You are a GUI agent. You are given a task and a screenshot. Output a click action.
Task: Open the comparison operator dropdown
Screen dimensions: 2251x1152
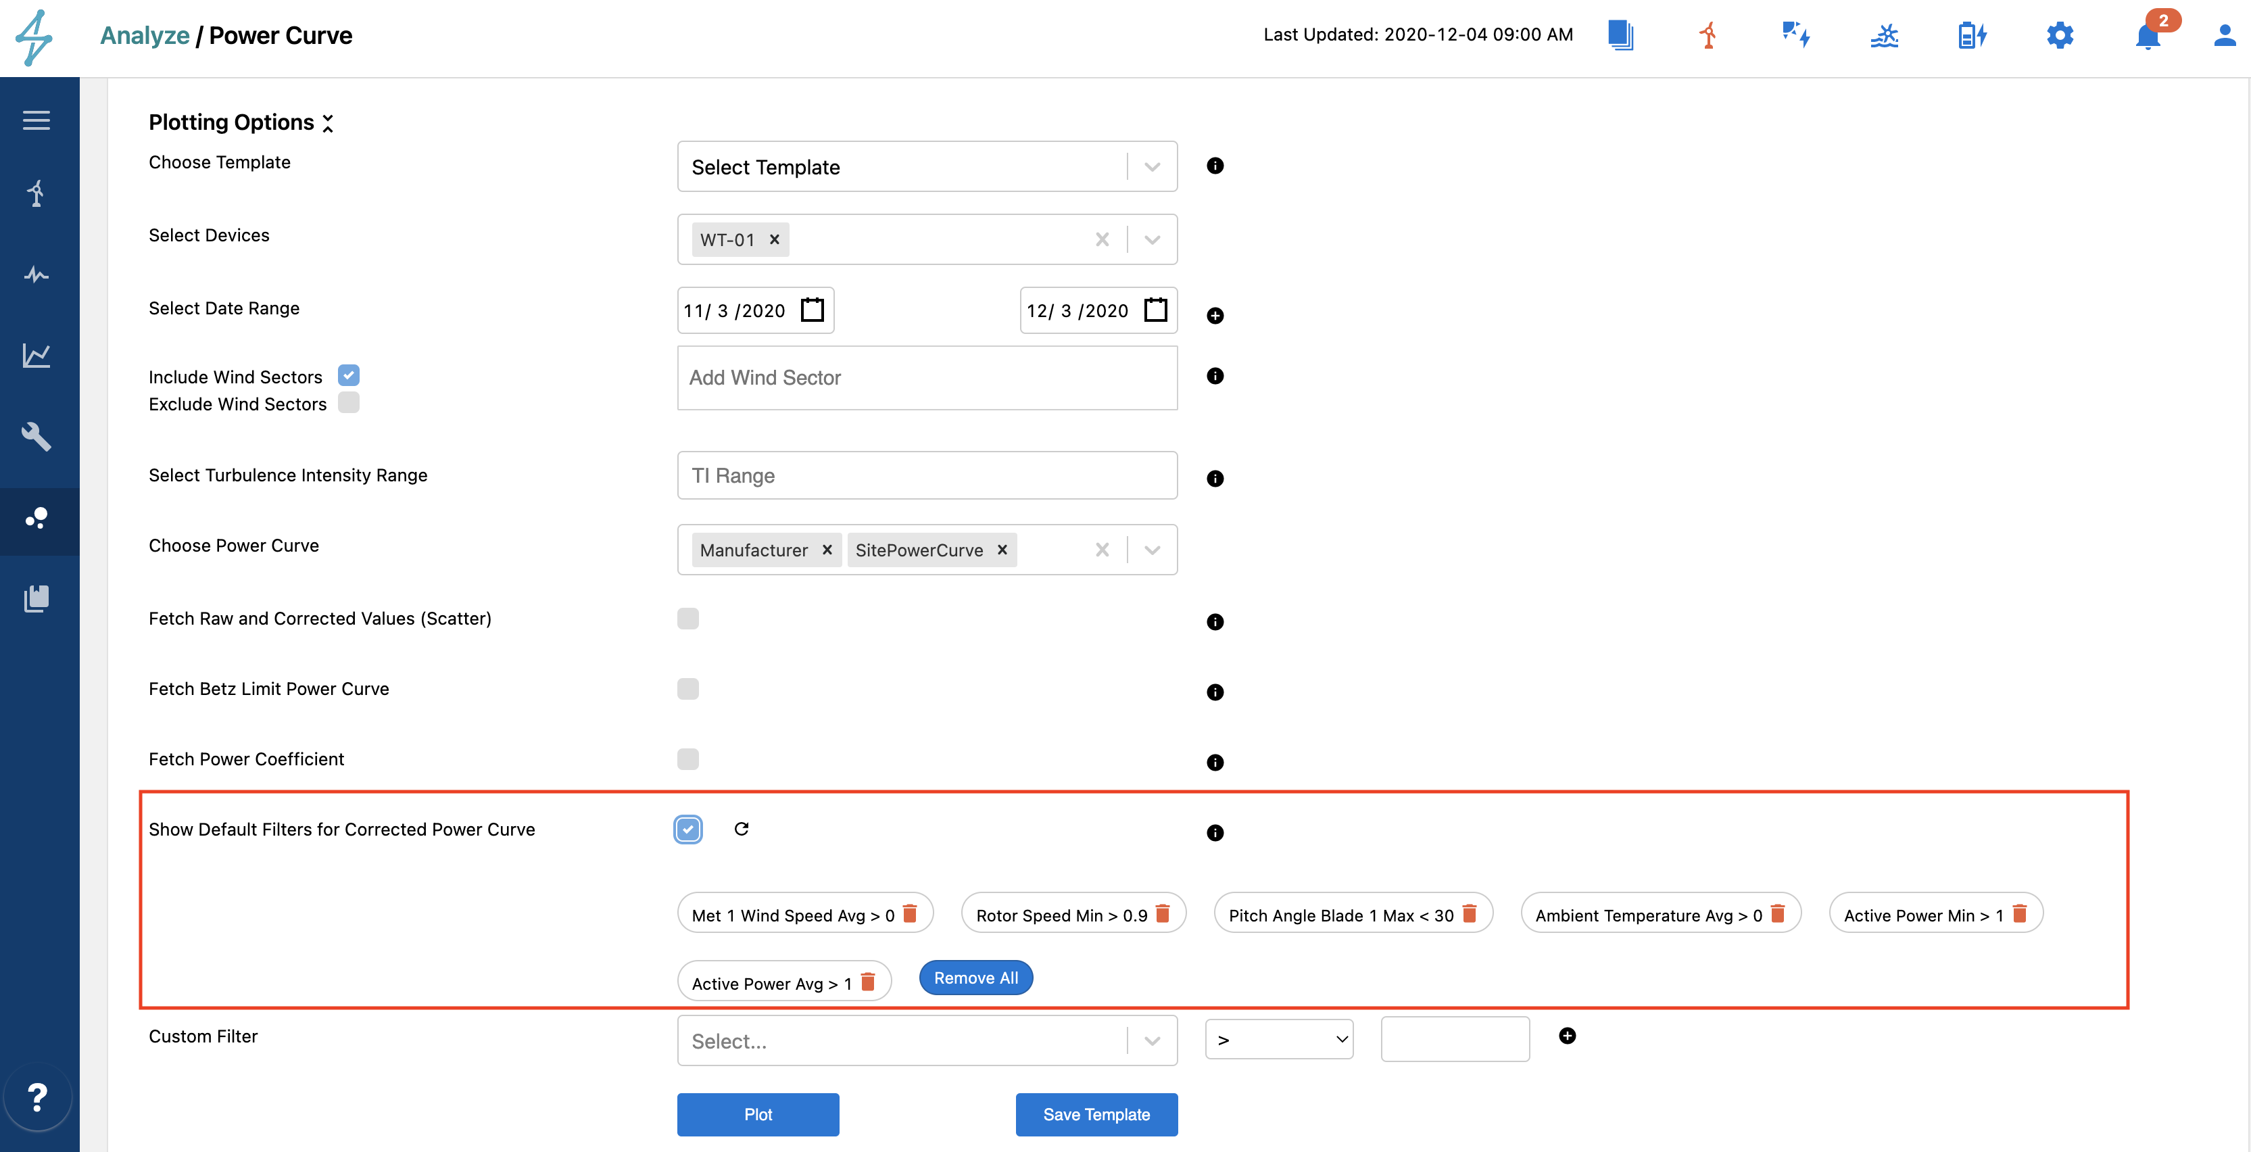point(1278,1039)
